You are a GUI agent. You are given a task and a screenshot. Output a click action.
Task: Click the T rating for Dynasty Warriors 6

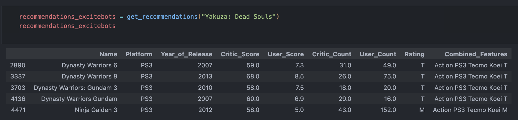click(x=423, y=65)
